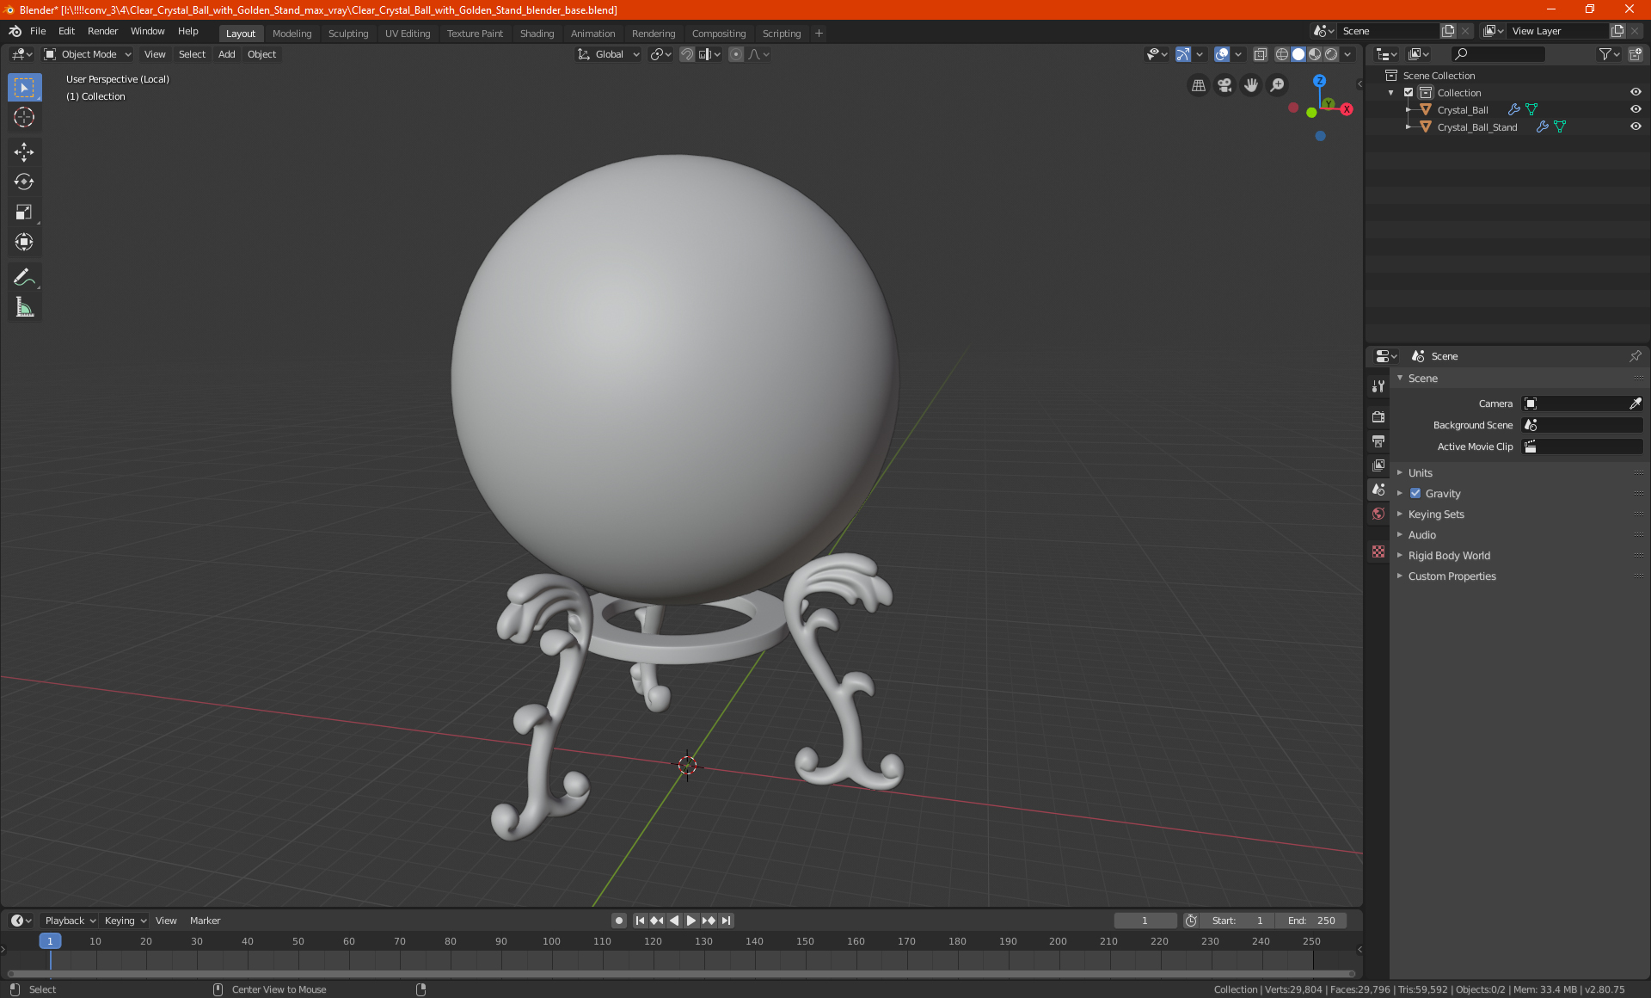
Task: Open the Output properties tab
Action: tap(1378, 441)
